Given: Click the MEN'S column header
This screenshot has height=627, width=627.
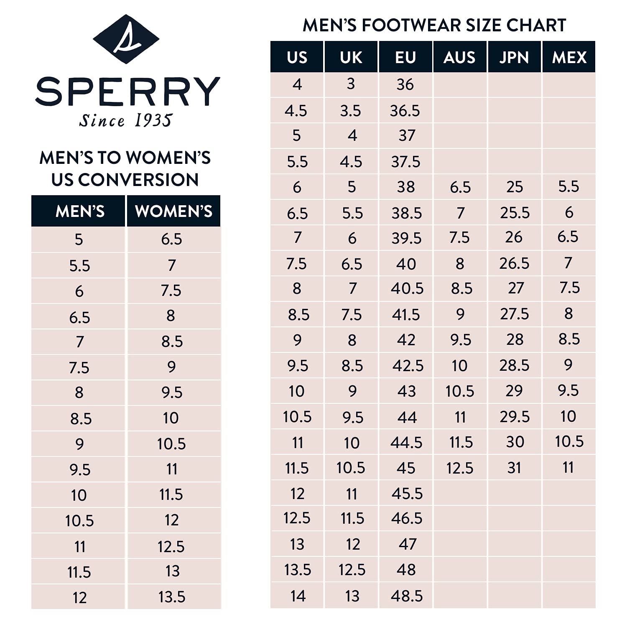Looking at the screenshot, I should [x=79, y=212].
